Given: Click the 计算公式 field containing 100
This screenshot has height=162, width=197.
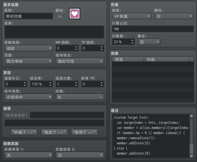Looking at the screenshot, I should (153, 29).
